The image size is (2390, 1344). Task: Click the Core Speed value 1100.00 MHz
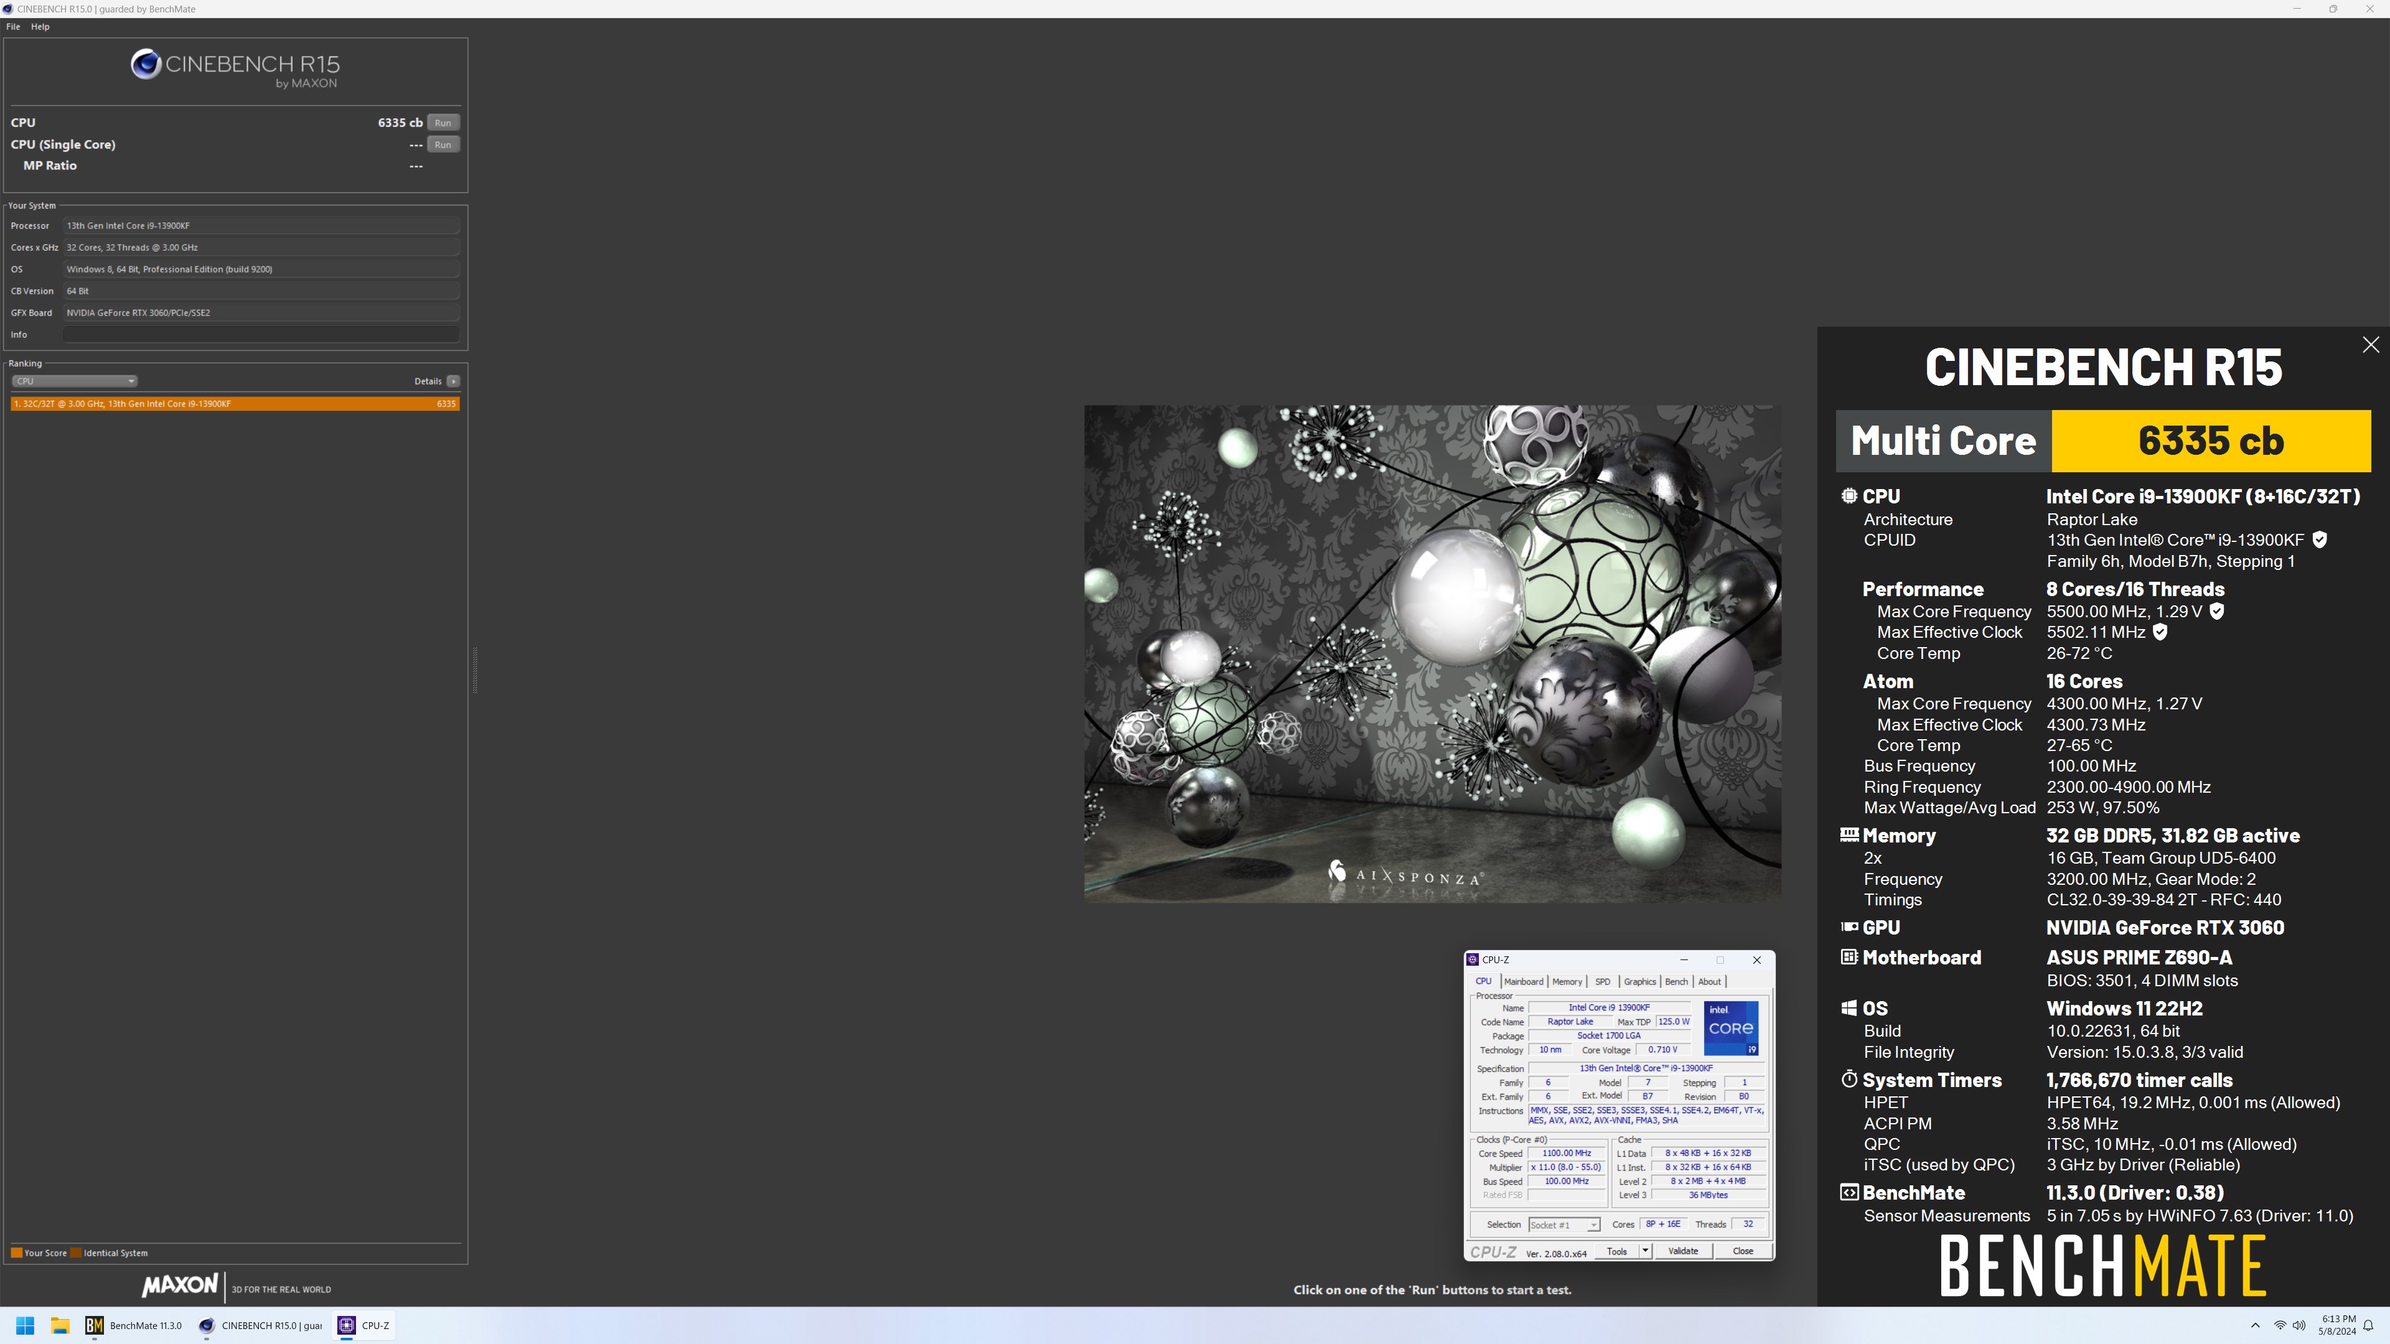pos(1566,1154)
